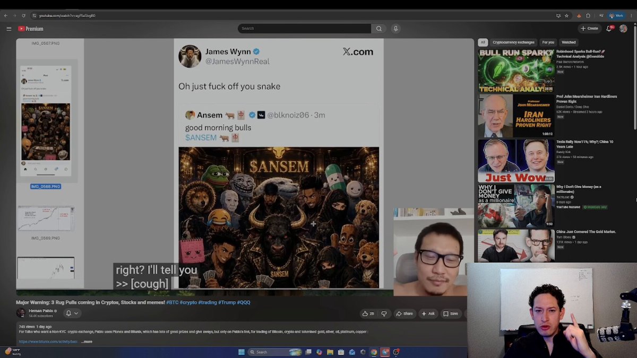637x358 pixels.
Task: Open the Just Wow Tesla video thumbnail
Action: click(516, 161)
